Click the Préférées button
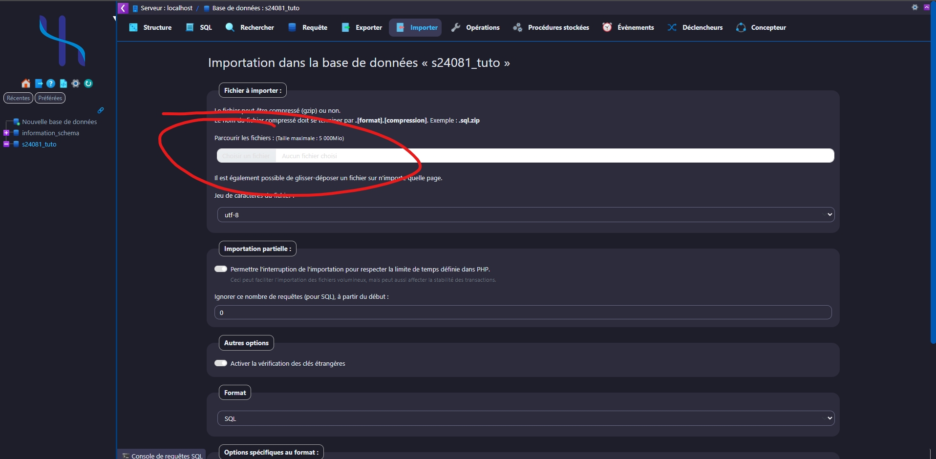Screen dimensions: 936x459 50,98
